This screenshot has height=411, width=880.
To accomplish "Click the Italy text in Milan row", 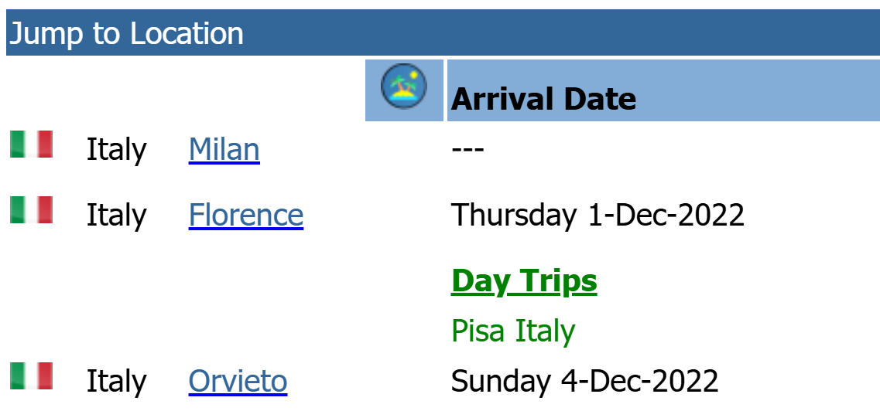I will tap(116, 150).
